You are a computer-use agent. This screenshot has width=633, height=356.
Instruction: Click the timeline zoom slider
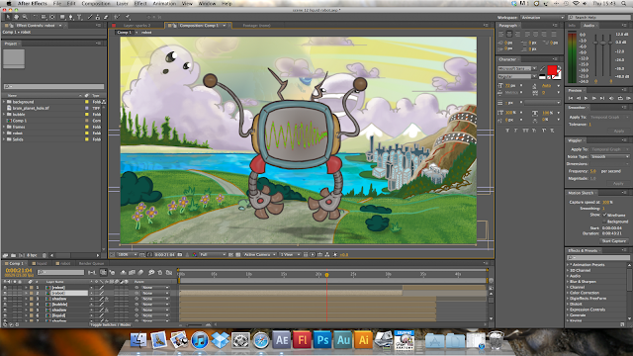(195, 324)
